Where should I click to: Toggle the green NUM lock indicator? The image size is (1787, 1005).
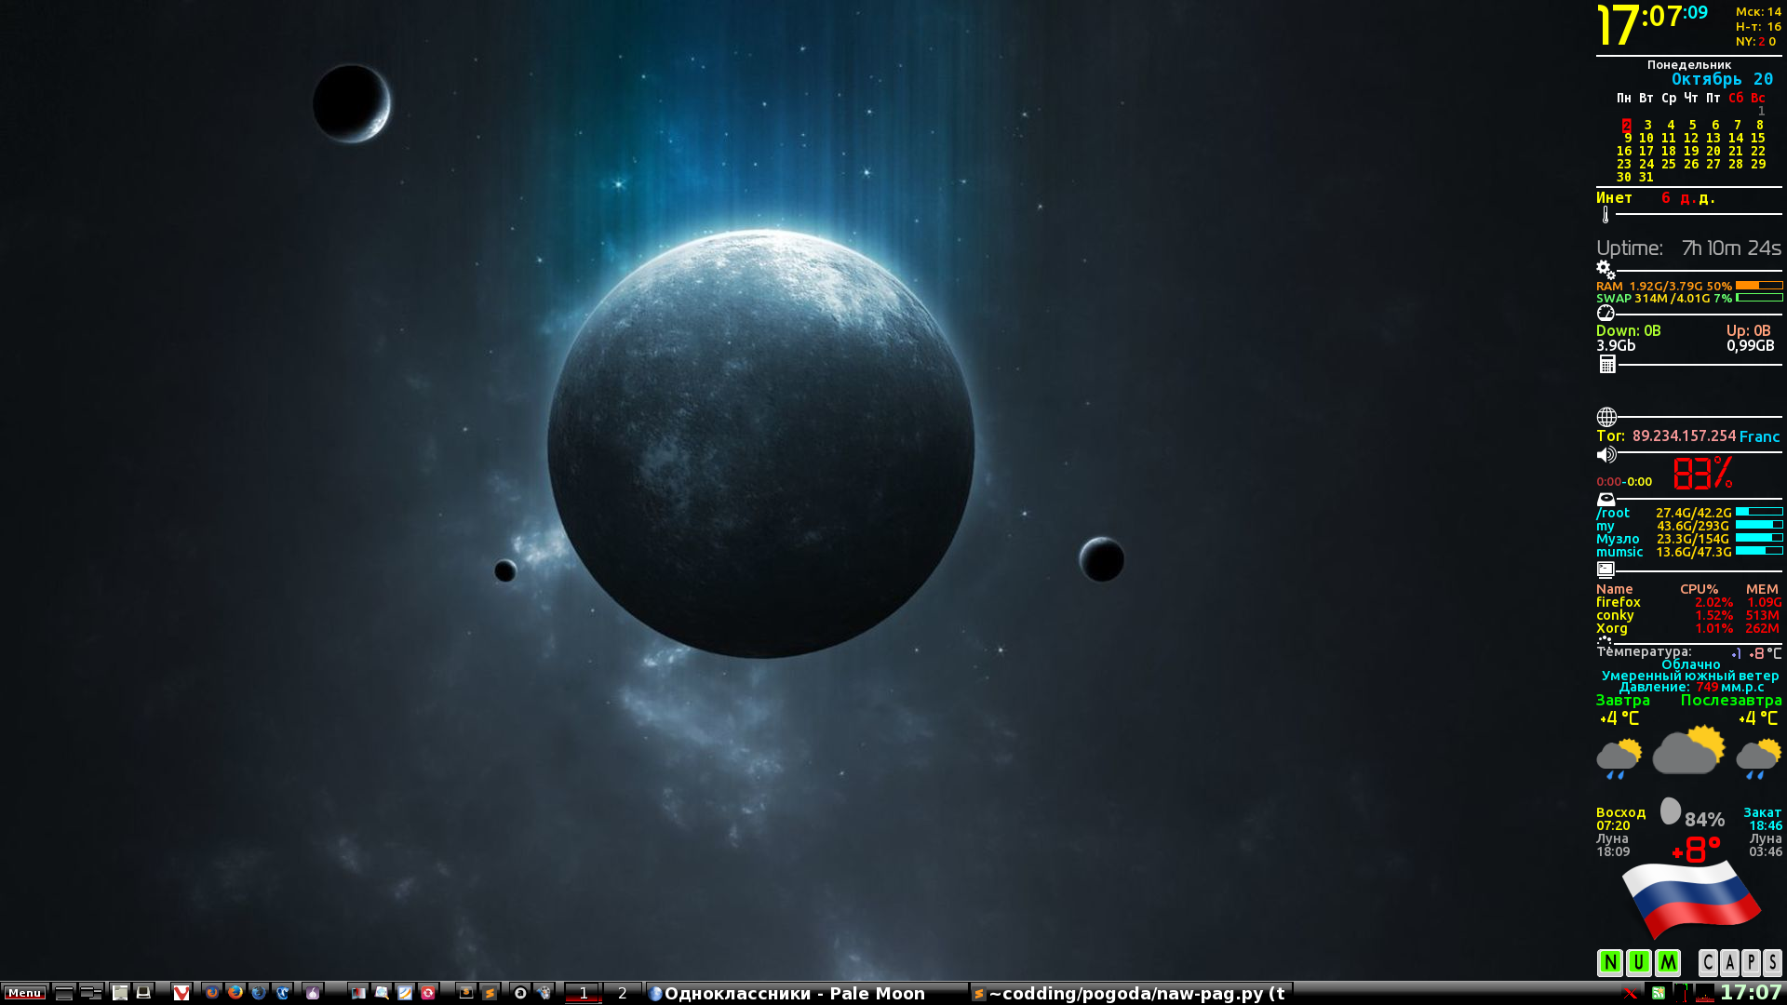1639,962
